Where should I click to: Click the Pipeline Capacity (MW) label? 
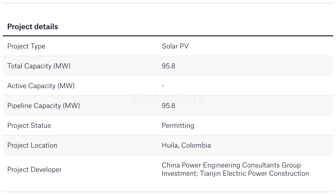tap(44, 106)
